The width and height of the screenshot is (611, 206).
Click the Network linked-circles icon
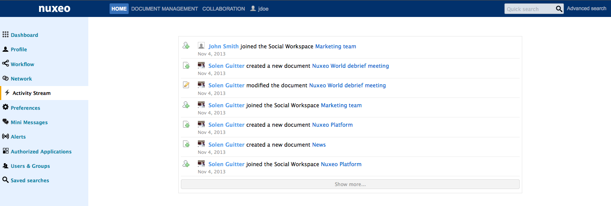pos(6,78)
